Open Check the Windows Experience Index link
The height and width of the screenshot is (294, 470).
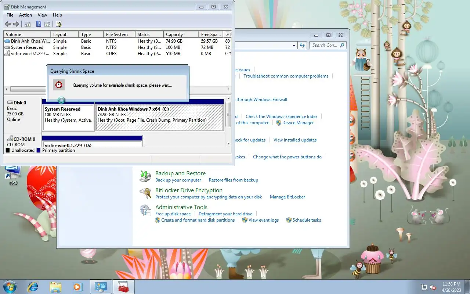pyautogui.click(x=282, y=116)
